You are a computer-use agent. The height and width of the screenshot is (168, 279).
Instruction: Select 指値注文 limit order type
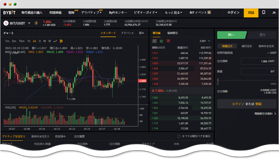(x=227, y=46)
